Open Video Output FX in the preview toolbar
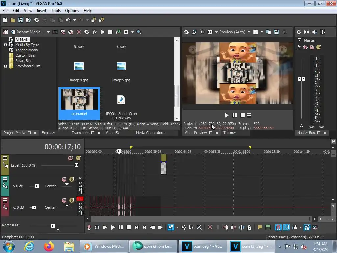Image resolution: width=337 pixels, height=253 pixels. pos(202,32)
